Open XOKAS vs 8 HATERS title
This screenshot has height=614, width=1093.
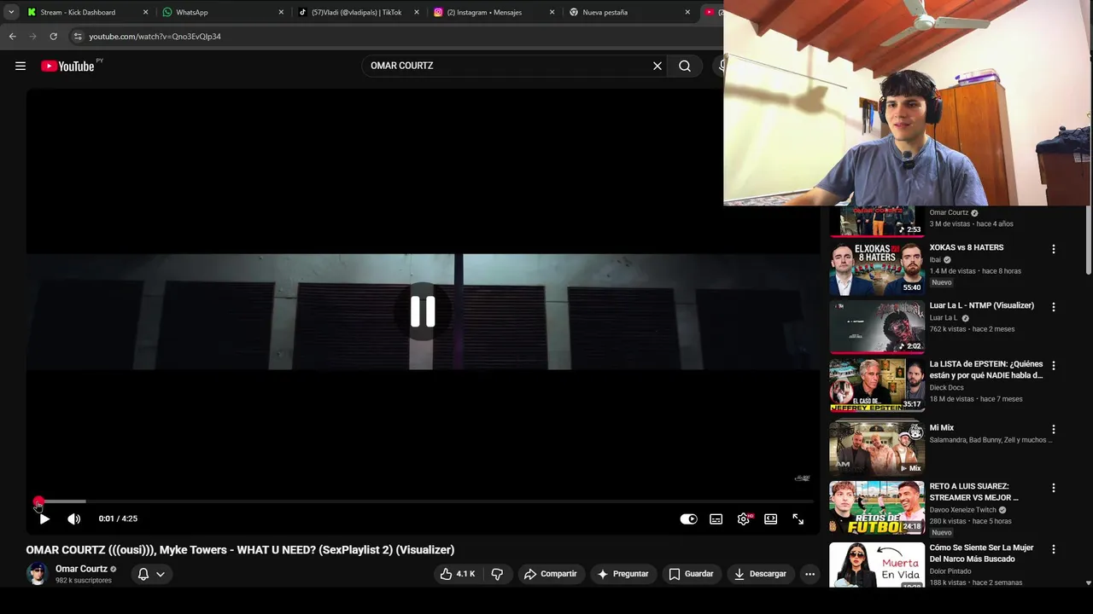967,247
